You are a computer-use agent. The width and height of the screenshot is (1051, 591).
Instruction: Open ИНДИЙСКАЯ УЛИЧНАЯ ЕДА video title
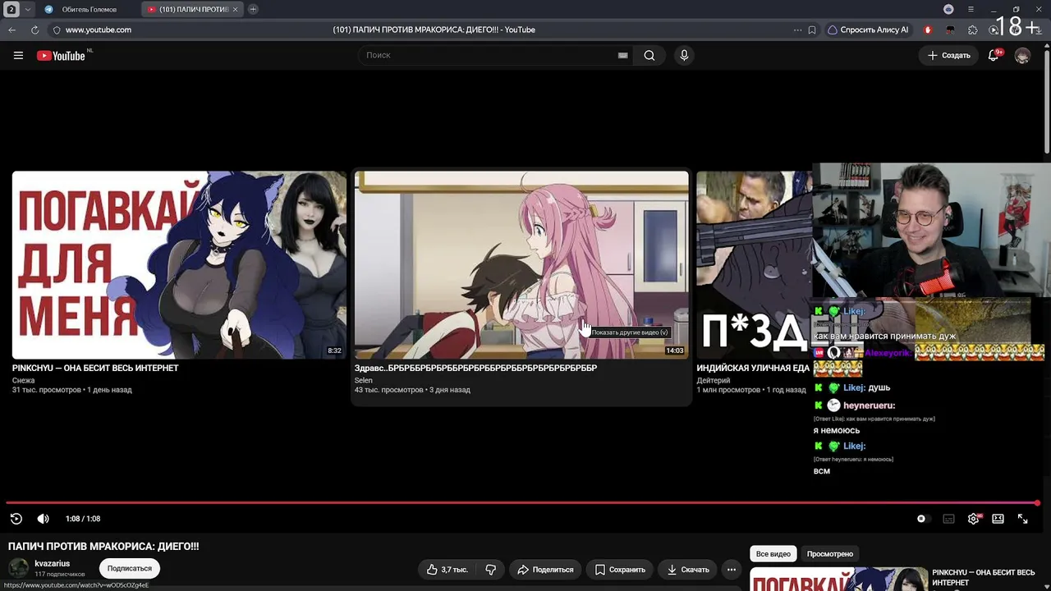tap(753, 369)
